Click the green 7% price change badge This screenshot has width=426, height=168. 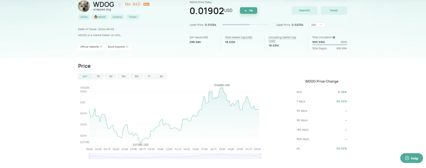coord(248,11)
